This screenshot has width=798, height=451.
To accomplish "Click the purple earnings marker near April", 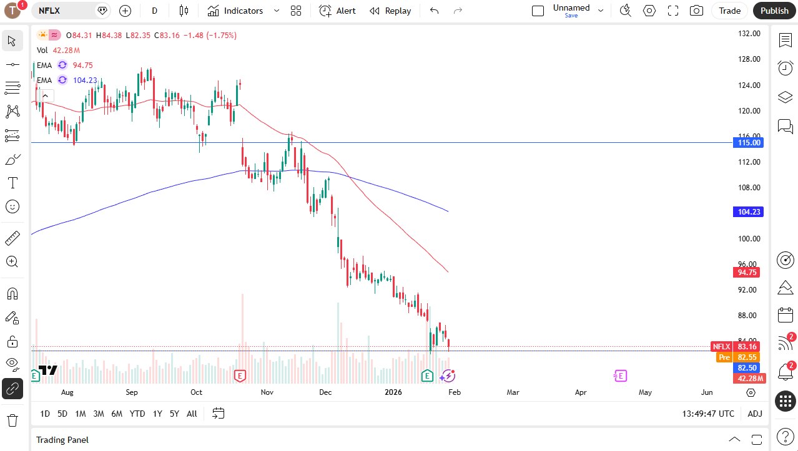I will point(620,376).
